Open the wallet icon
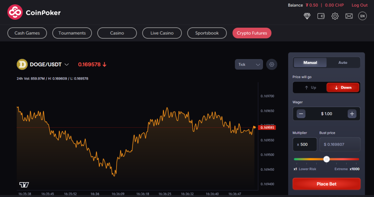Image resolution: width=374 pixels, height=197 pixels. 321,16
